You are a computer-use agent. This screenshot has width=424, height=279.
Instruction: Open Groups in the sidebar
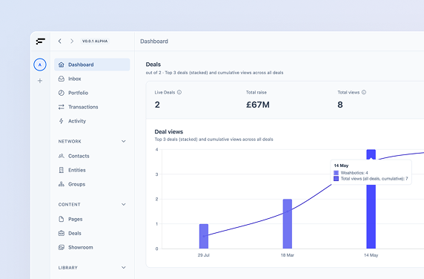click(x=92, y=184)
